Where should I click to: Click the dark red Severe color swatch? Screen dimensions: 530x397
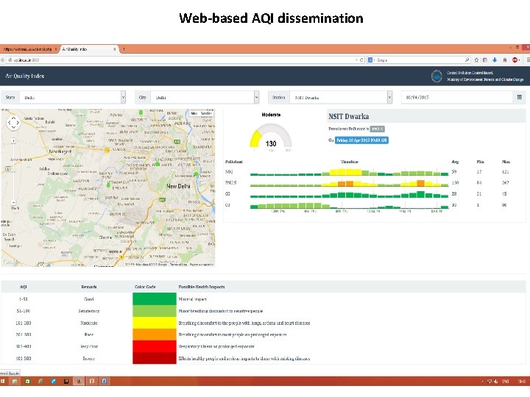coord(155,358)
